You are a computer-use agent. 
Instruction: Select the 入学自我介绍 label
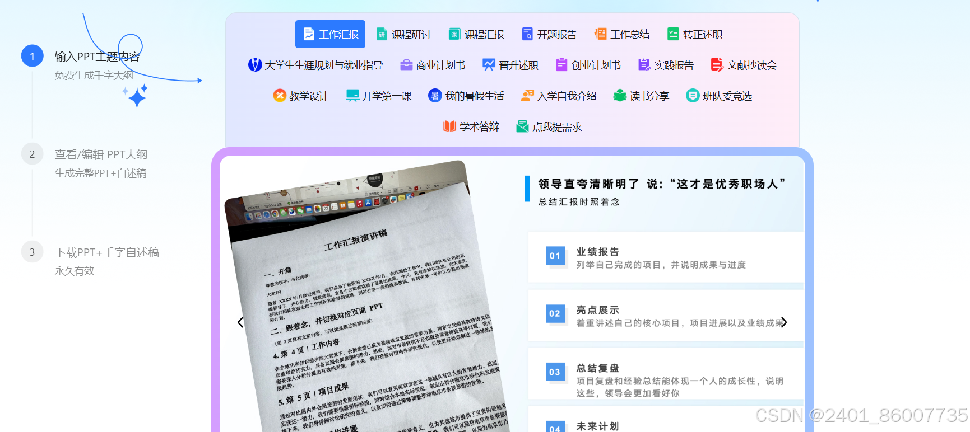567,96
